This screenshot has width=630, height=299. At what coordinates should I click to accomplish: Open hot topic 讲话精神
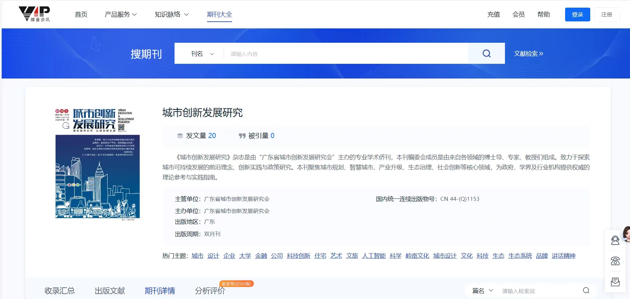click(563, 256)
